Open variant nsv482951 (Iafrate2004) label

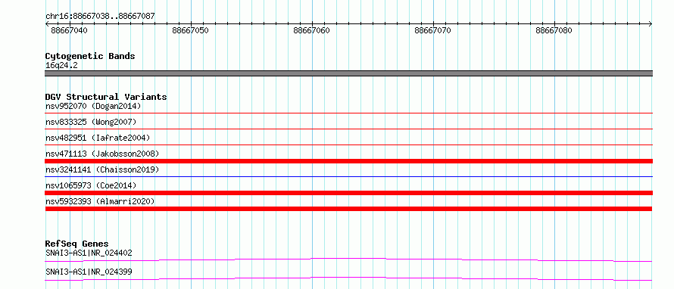point(98,138)
